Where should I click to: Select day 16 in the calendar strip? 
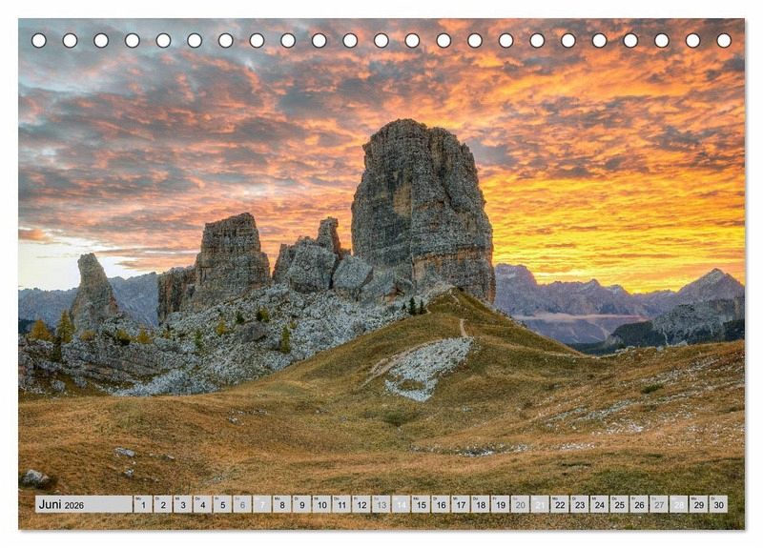[441, 504]
